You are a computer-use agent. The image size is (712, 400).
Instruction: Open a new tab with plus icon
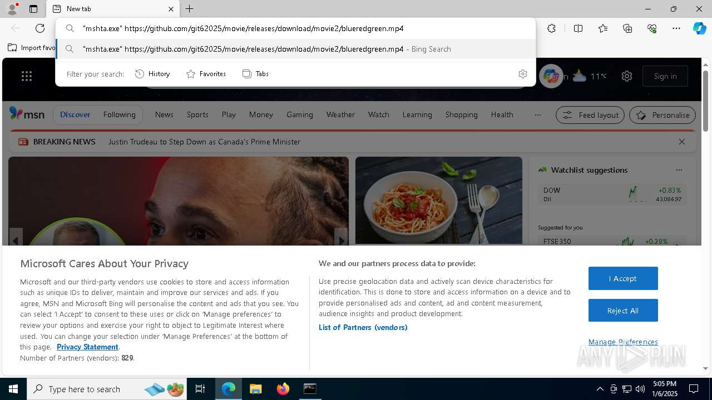(x=190, y=9)
